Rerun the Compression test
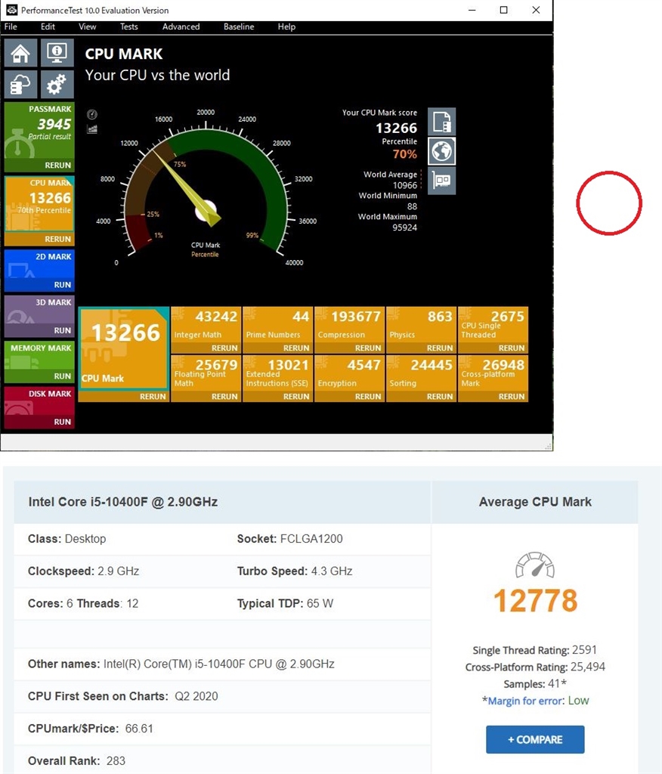This screenshot has width=662, height=774. tap(368, 348)
